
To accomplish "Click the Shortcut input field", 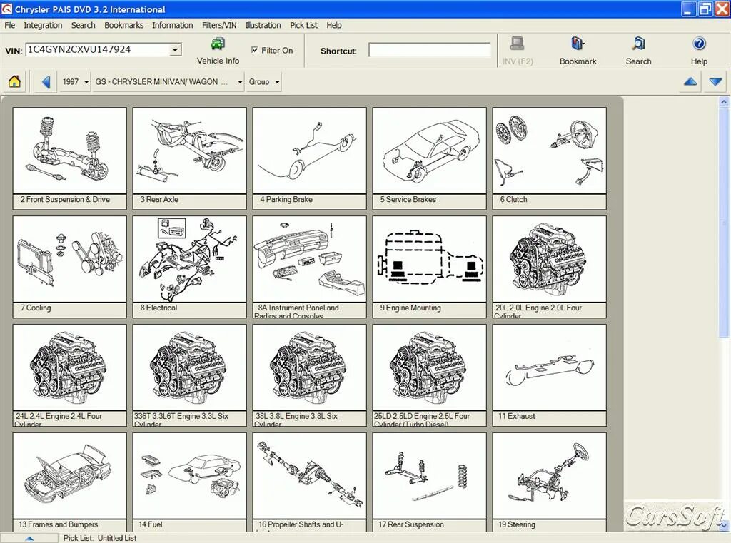I will click(x=429, y=50).
